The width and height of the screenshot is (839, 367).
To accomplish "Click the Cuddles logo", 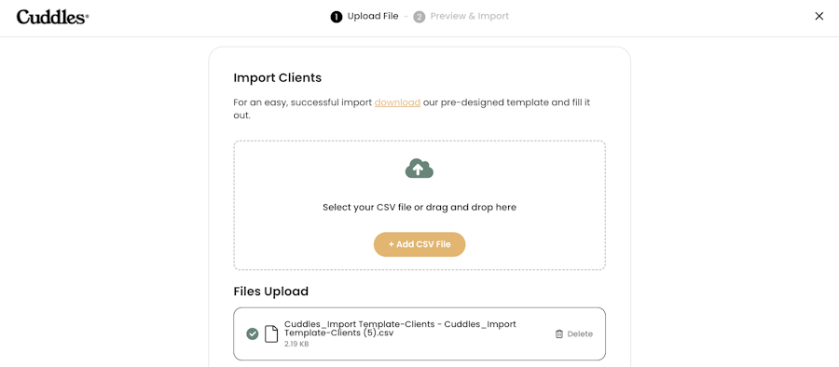I will (52, 17).
